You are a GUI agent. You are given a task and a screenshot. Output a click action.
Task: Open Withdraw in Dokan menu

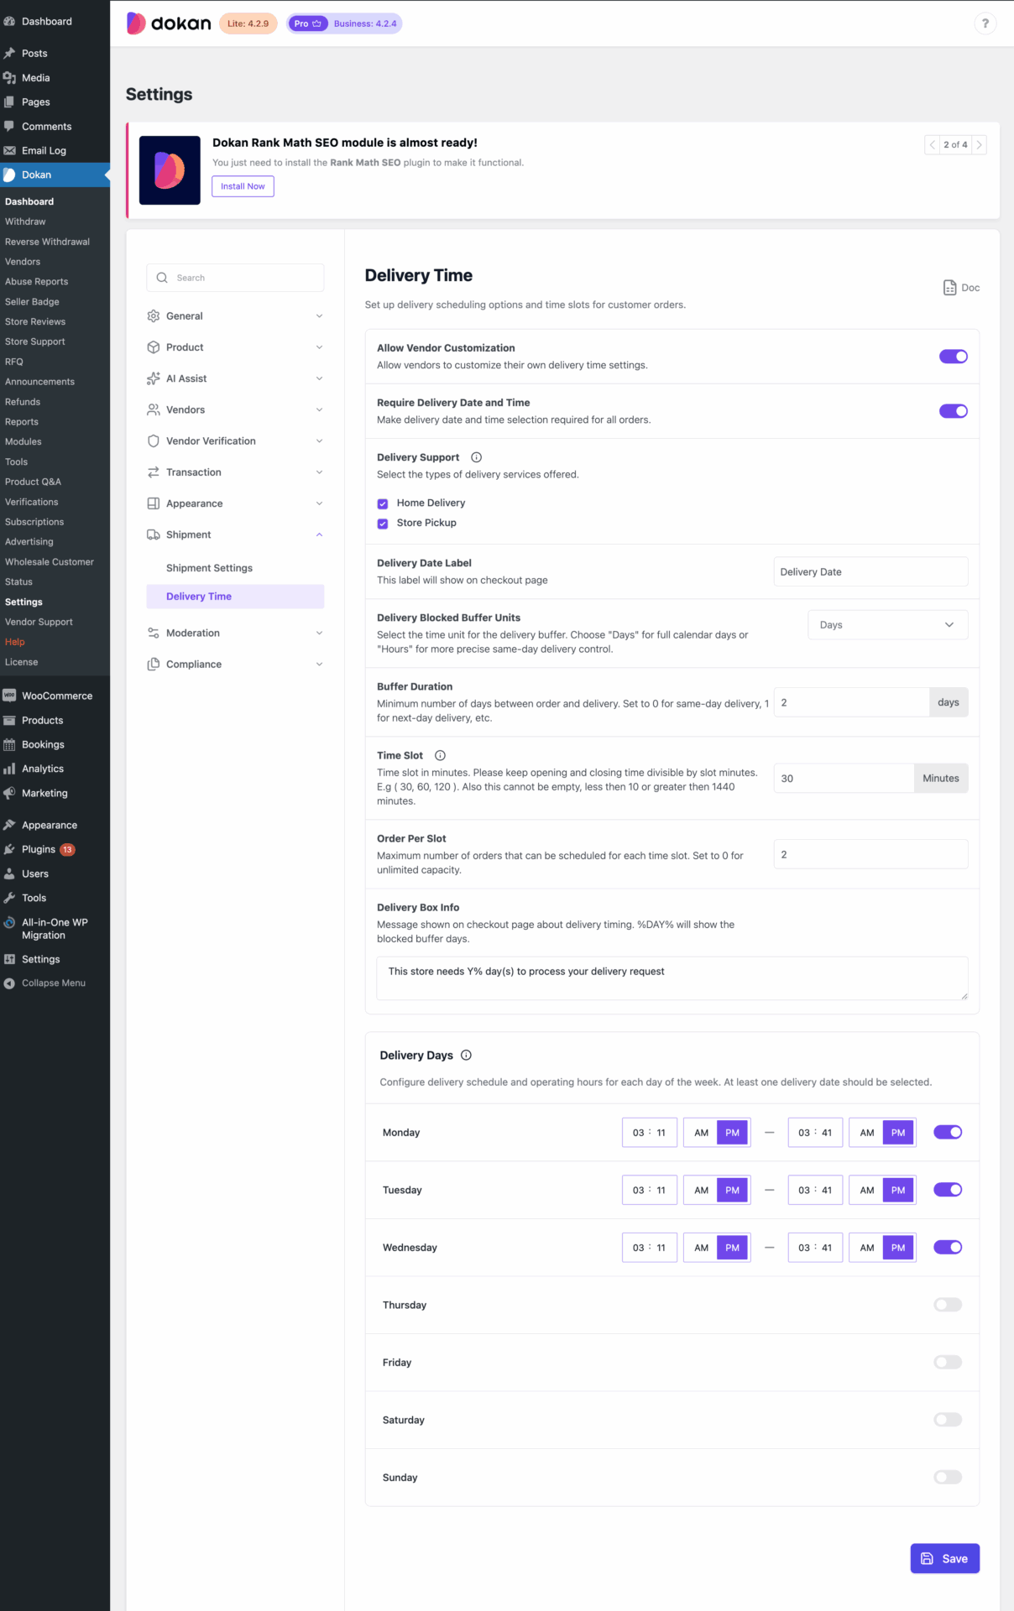25,222
